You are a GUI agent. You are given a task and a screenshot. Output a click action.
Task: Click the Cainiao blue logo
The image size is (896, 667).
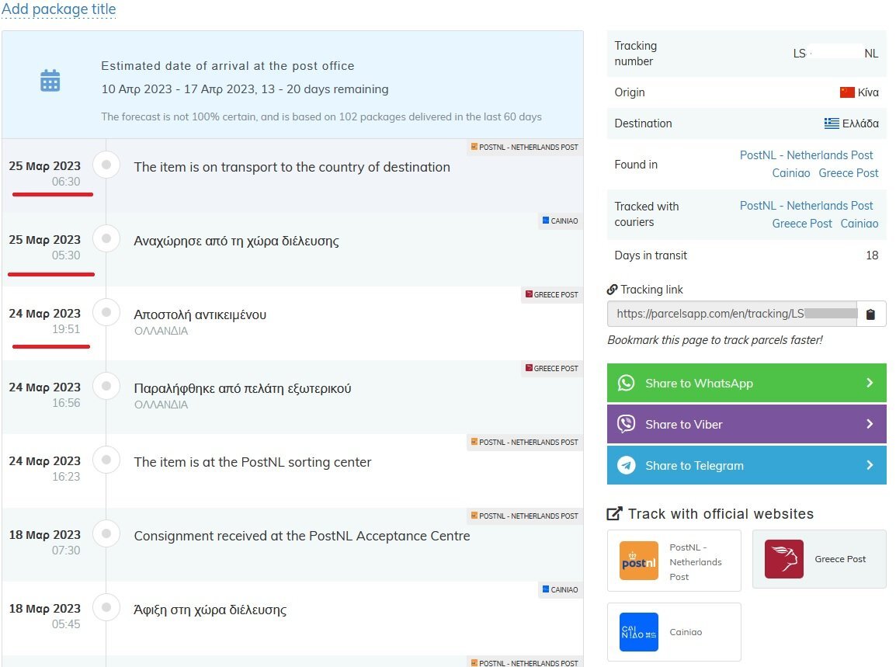tap(639, 632)
